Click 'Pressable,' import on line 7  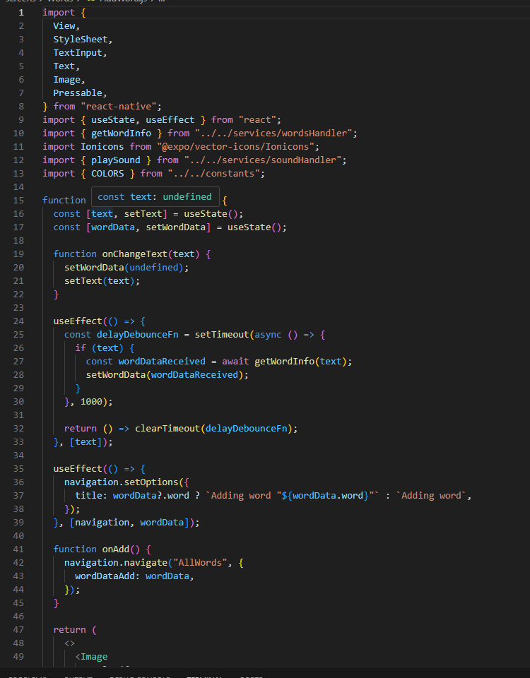pos(80,93)
